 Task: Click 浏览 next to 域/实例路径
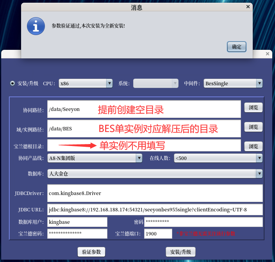tap(253, 127)
